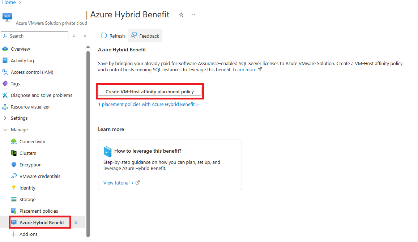This screenshot has height=242, width=418.
Task: Create VM-Host affinity placement policy
Action: click(x=150, y=92)
